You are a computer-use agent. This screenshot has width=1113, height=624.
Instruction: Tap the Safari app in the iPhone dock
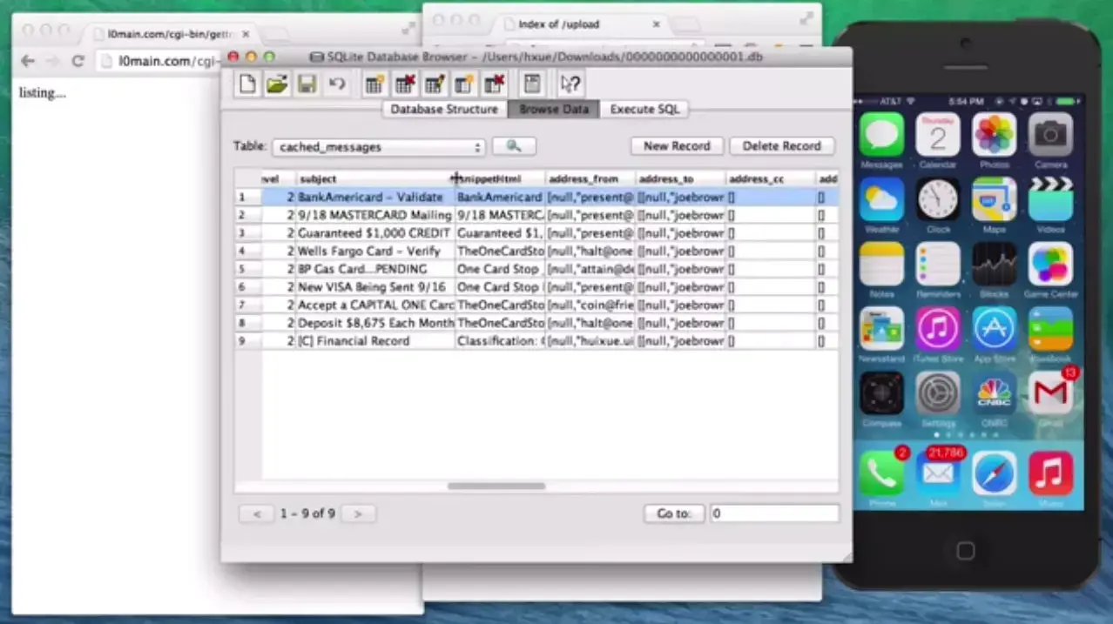tap(994, 473)
